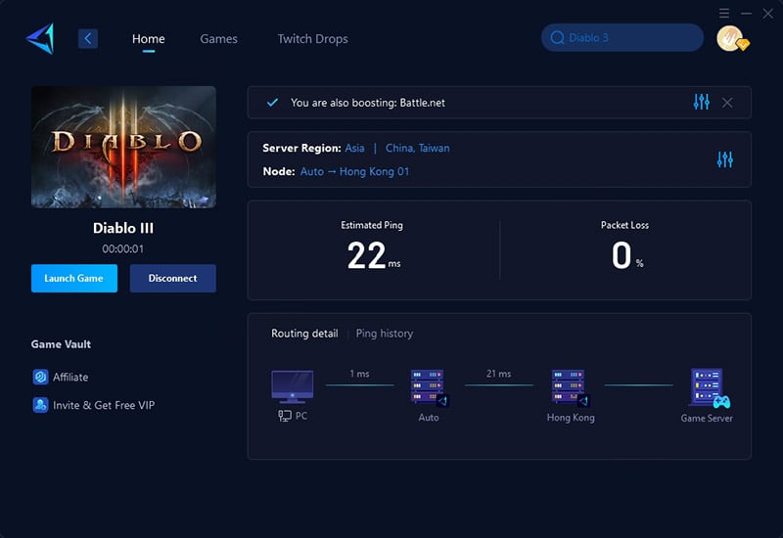Image resolution: width=783 pixels, height=538 pixels.
Task: Click the 00:00:01 session timer
Action: click(123, 248)
